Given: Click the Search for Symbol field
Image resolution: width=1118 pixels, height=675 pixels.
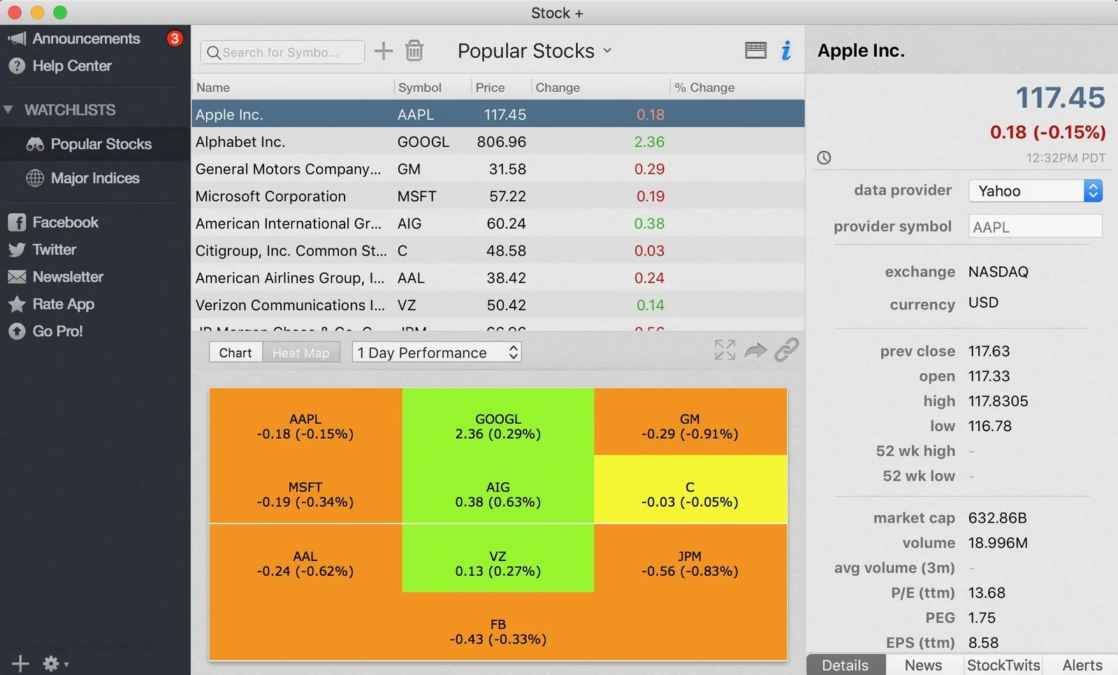Looking at the screenshot, I should [x=282, y=52].
